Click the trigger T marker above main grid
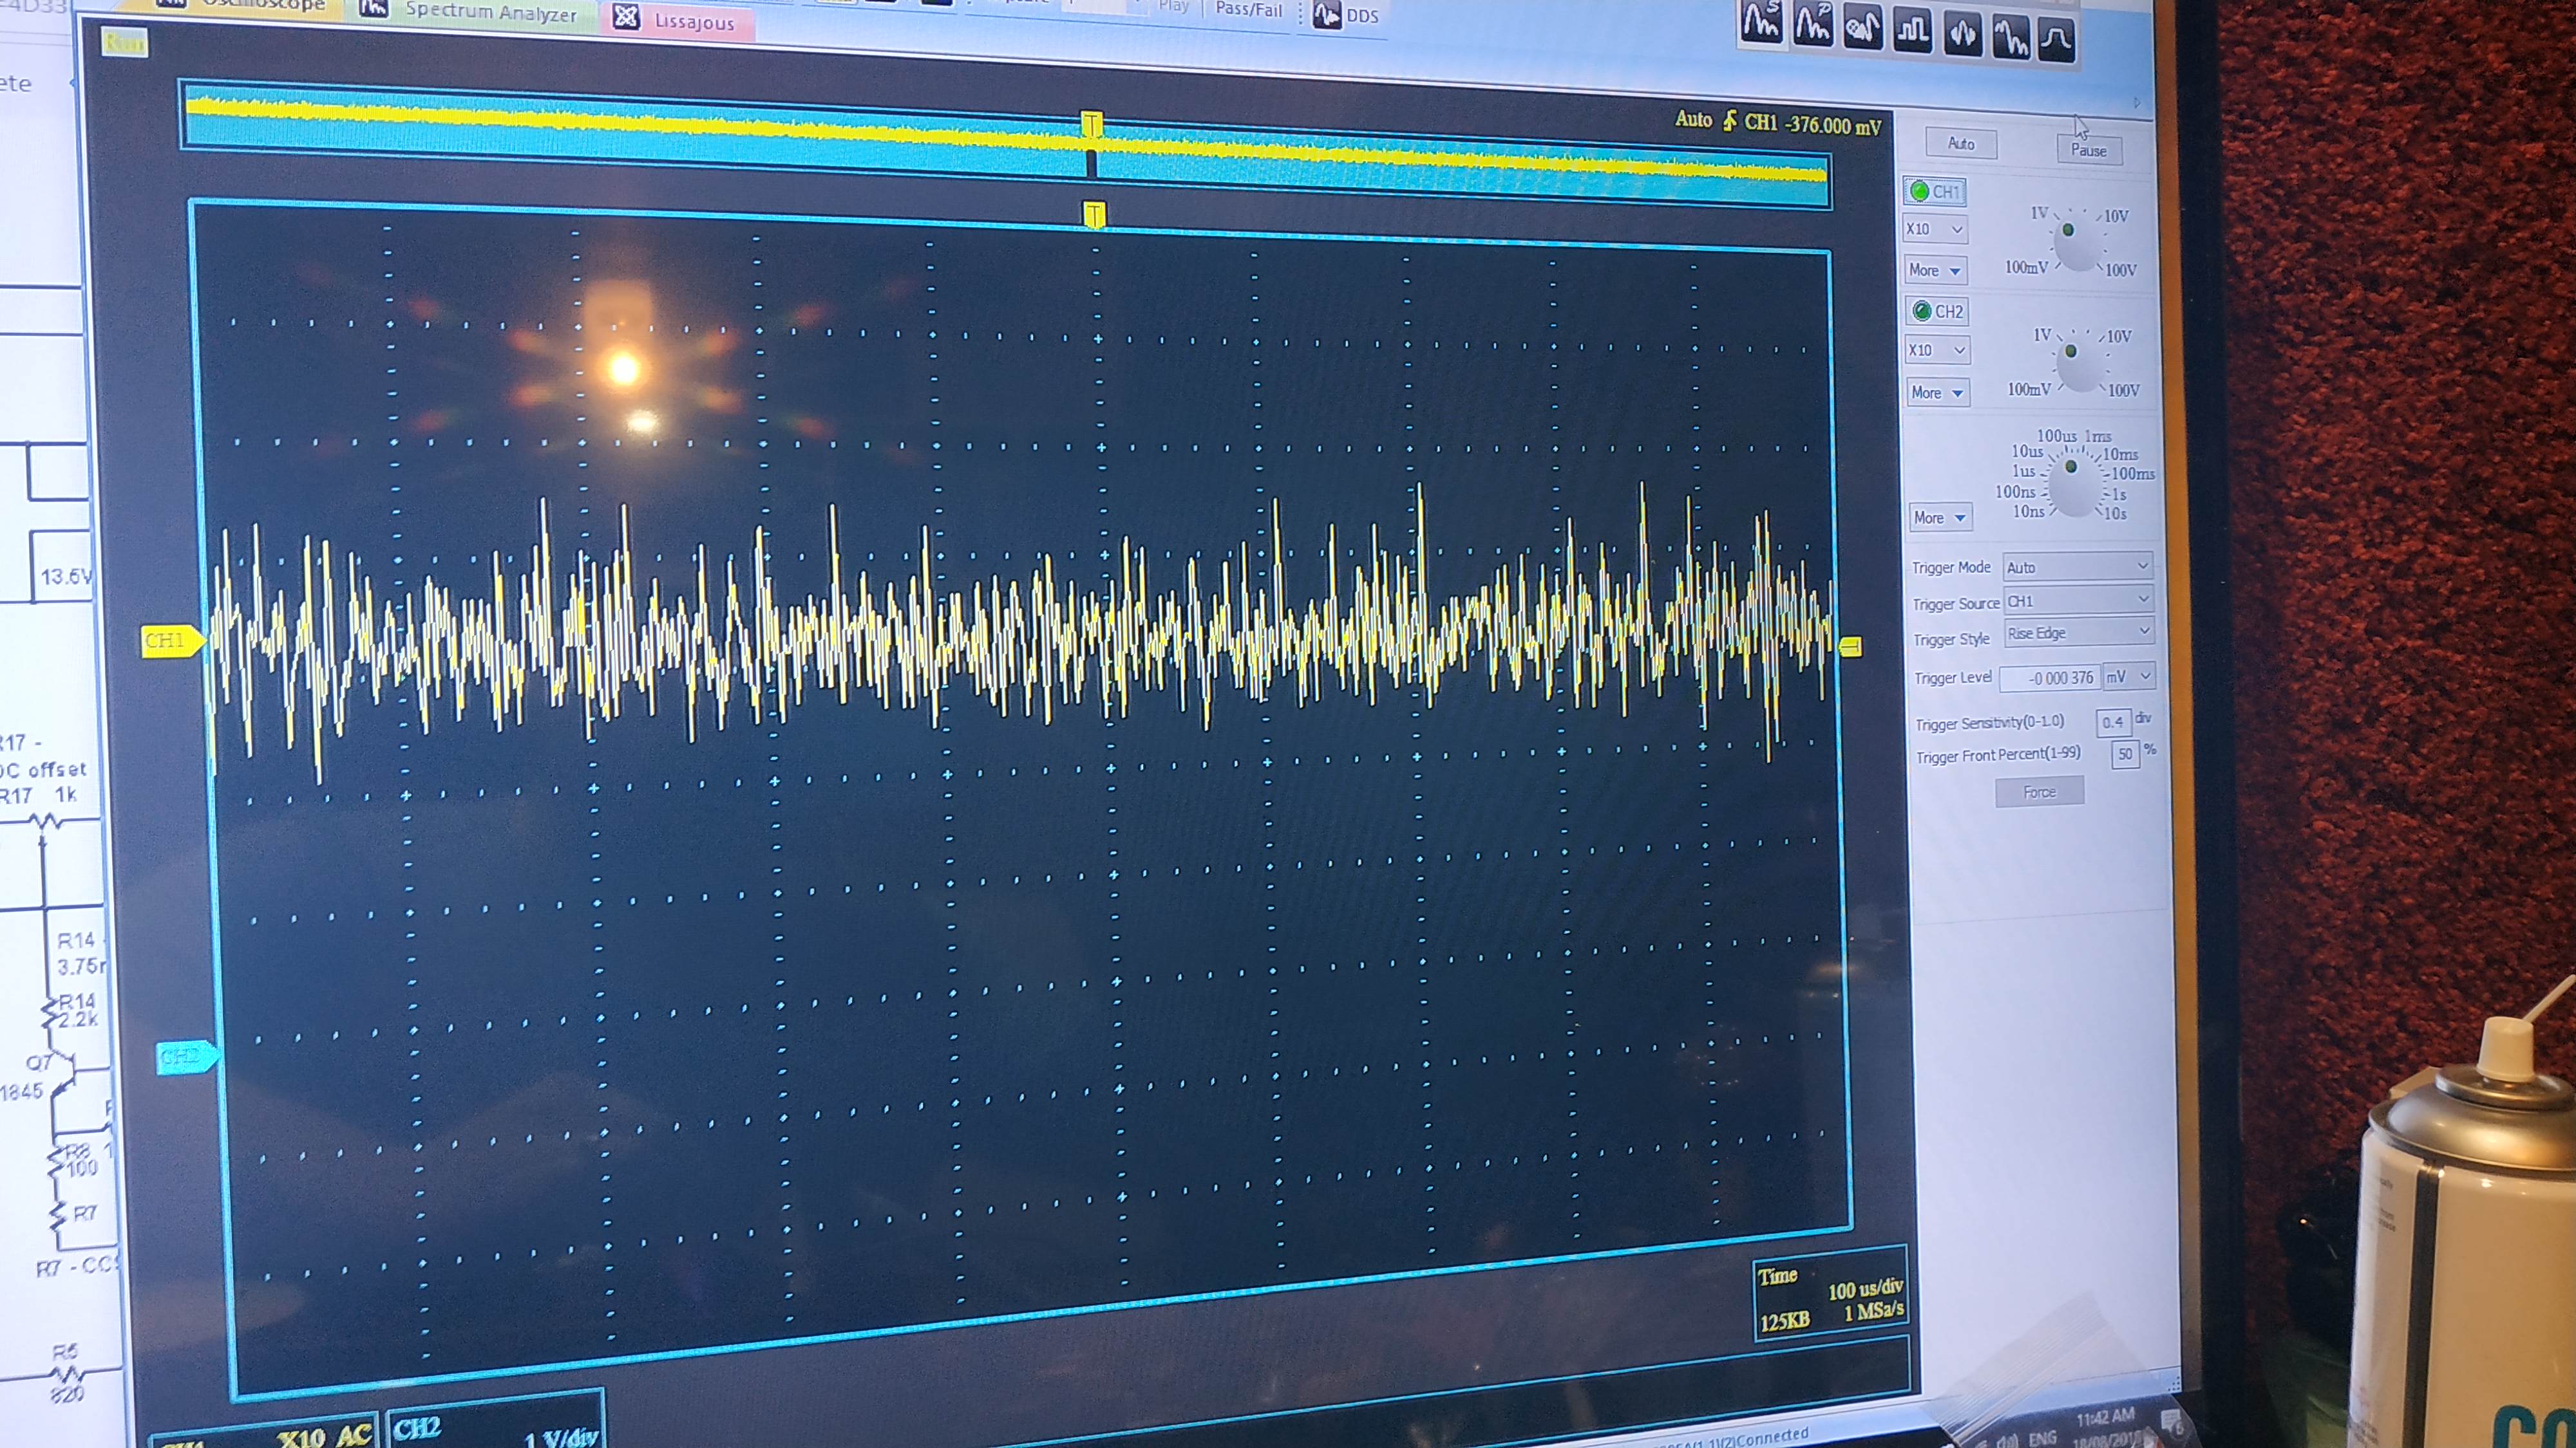 (1094, 214)
